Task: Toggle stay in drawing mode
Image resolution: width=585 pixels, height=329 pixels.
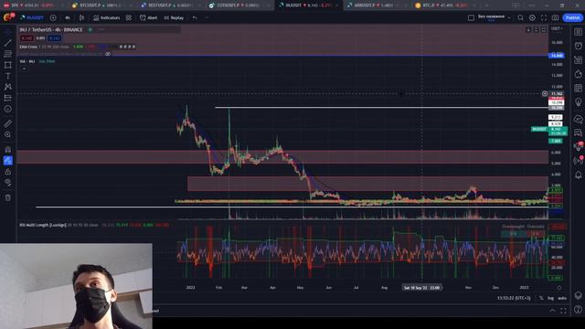Action: point(8,161)
